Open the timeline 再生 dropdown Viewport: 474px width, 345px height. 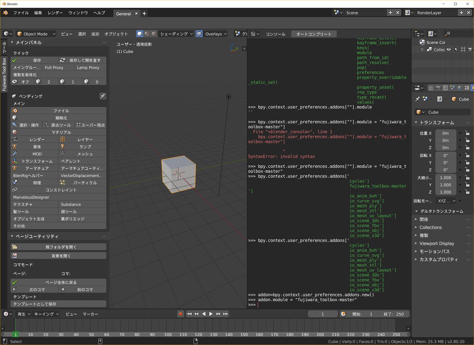click(x=23, y=314)
